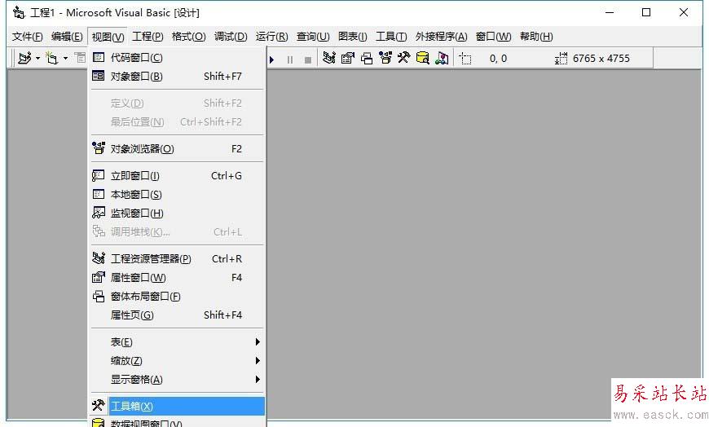Open the 文件(F) menu

[28, 37]
